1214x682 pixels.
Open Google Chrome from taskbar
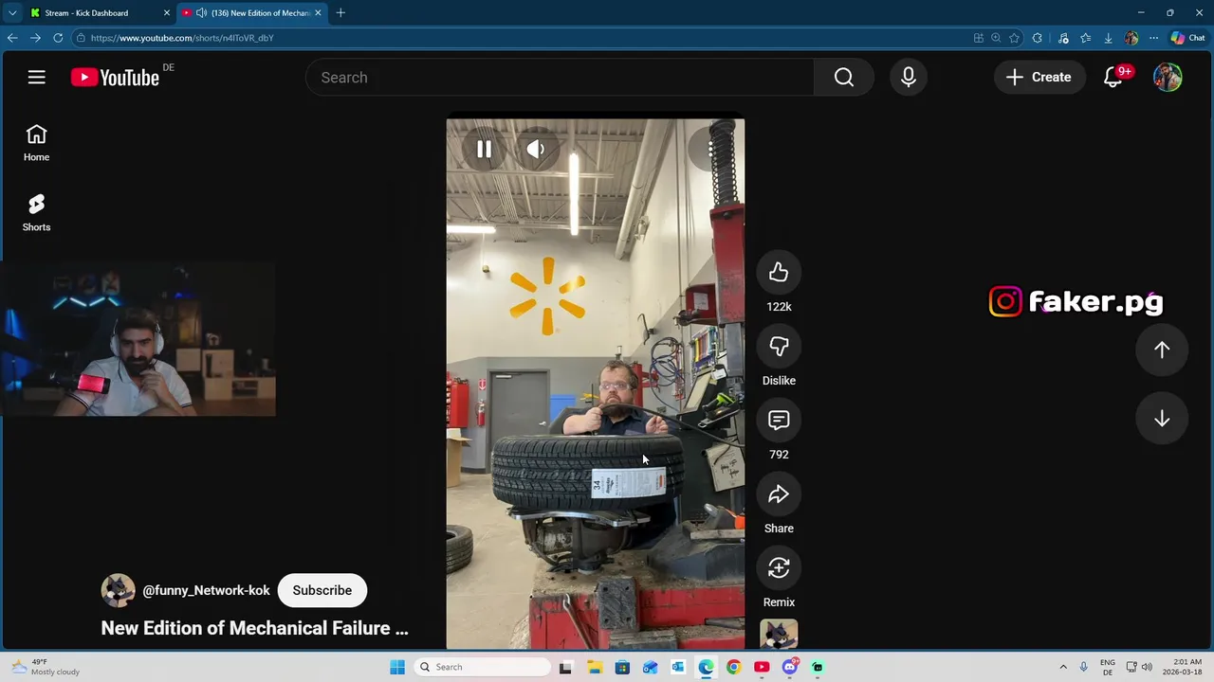click(x=734, y=667)
